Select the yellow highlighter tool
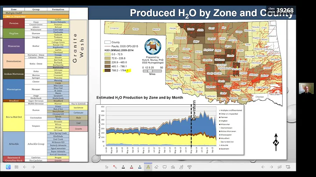The height and width of the screenshot is (177, 316). pyautogui.click(x=148, y=167)
